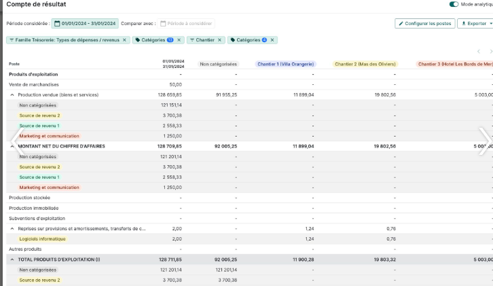Open the 01/01/2024 - 31/01/2024 period picker
493x286 pixels.
[85, 24]
